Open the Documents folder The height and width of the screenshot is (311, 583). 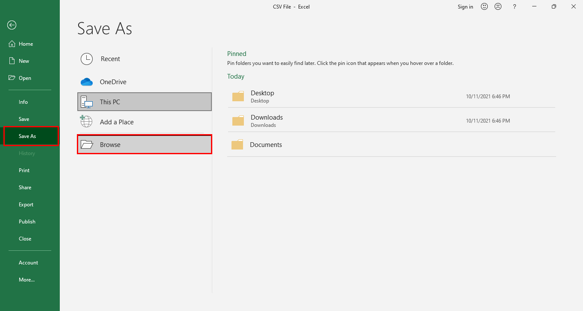click(x=267, y=144)
